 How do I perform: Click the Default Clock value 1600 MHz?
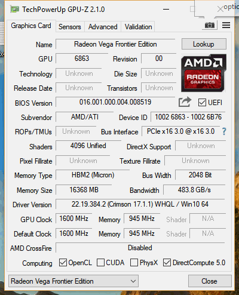point(74,233)
